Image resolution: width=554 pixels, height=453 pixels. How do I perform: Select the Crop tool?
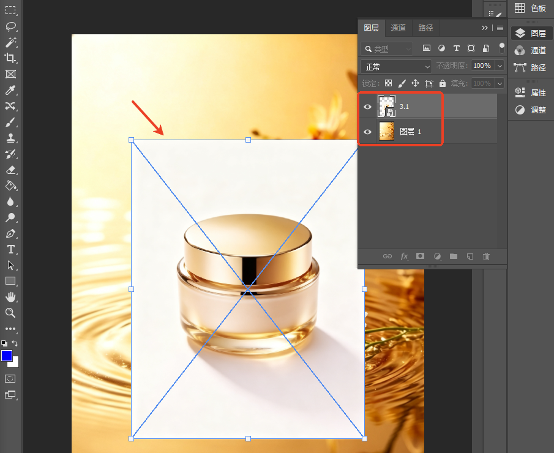tap(10, 58)
